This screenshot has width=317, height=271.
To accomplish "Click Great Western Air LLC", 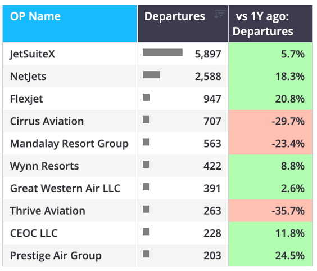I will pyautogui.click(x=65, y=188).
